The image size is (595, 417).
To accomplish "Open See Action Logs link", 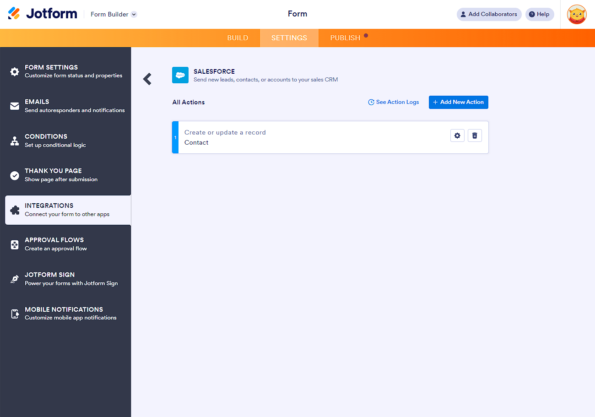I will point(394,102).
